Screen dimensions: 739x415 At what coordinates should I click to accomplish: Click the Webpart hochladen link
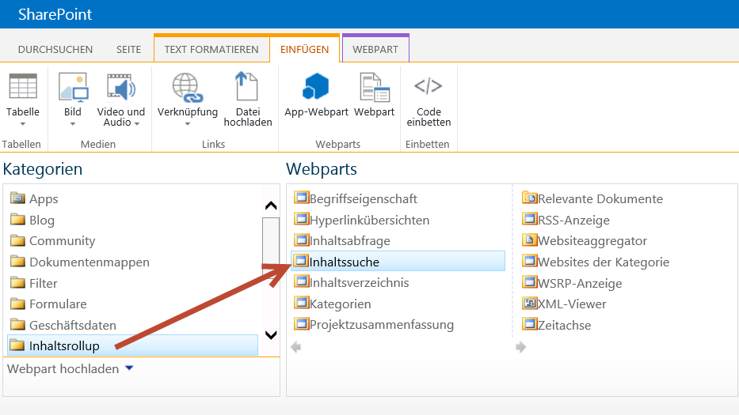pyautogui.click(x=63, y=369)
